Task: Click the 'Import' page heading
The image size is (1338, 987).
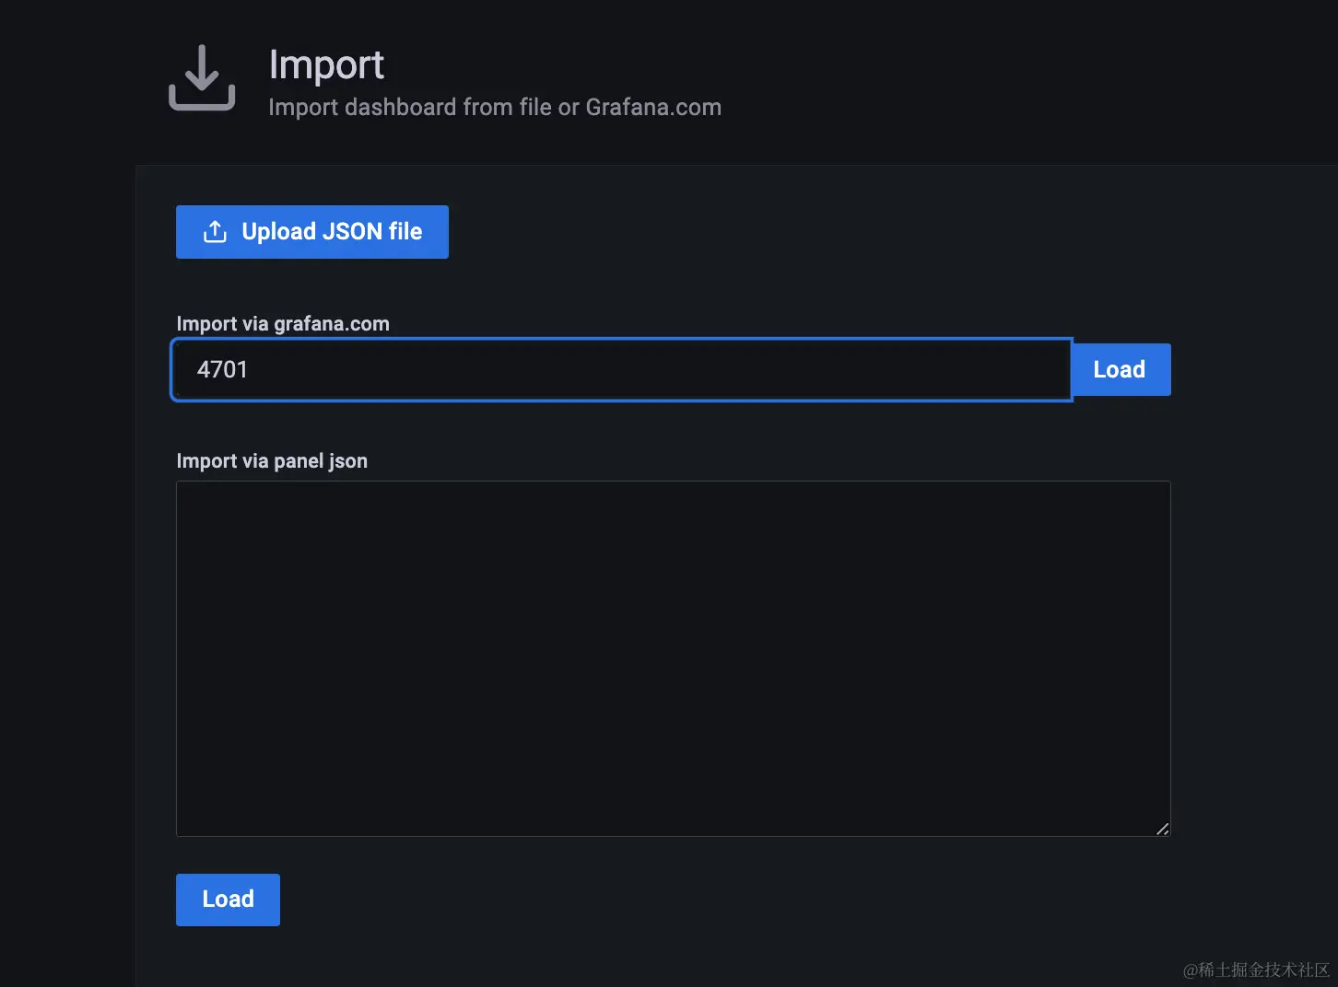Action: (326, 64)
